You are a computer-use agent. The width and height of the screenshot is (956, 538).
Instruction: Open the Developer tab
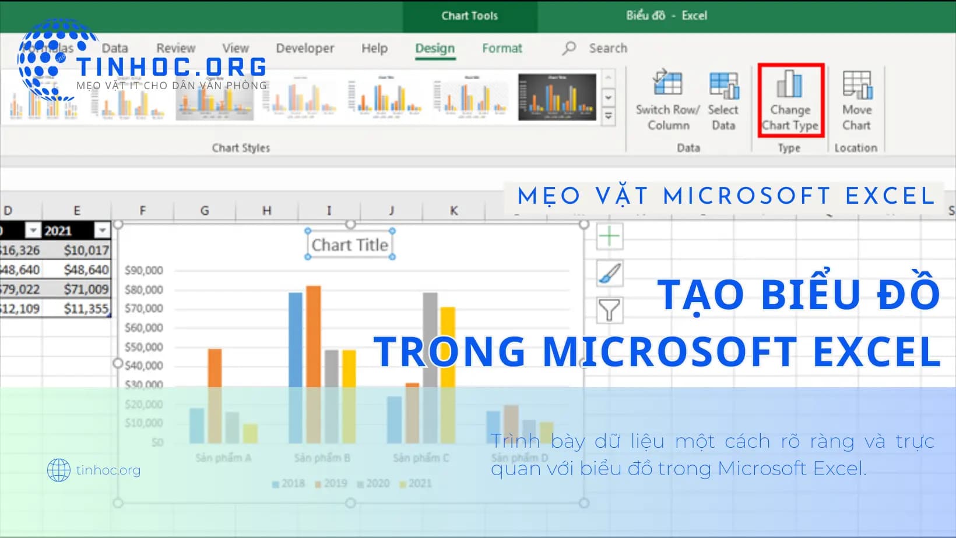pyautogui.click(x=305, y=48)
